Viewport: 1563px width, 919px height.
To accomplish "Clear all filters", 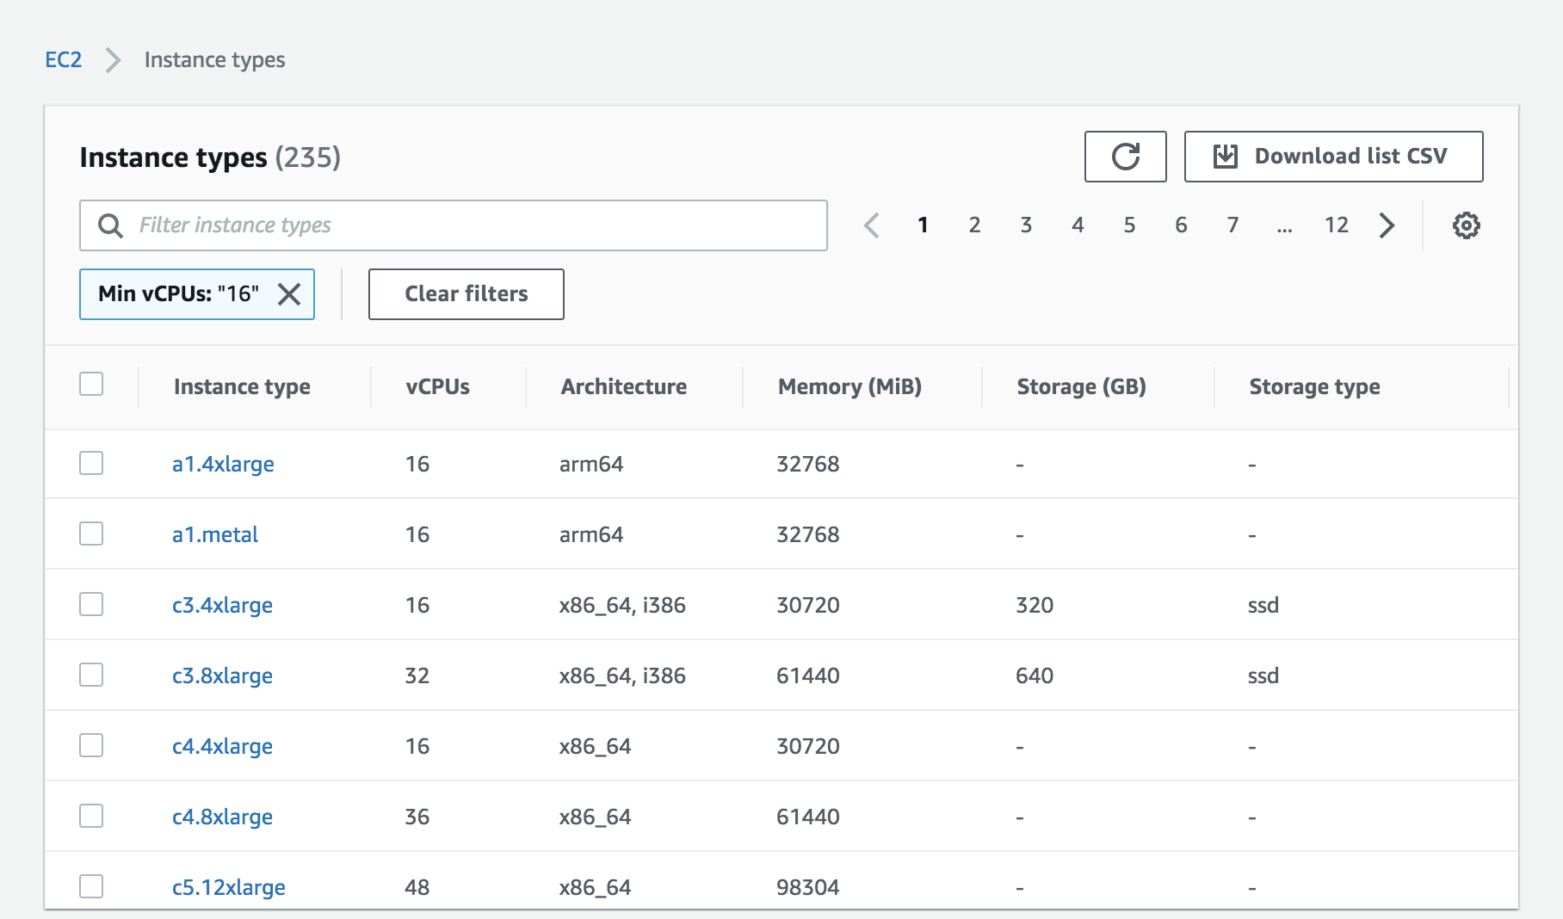I will click(466, 294).
